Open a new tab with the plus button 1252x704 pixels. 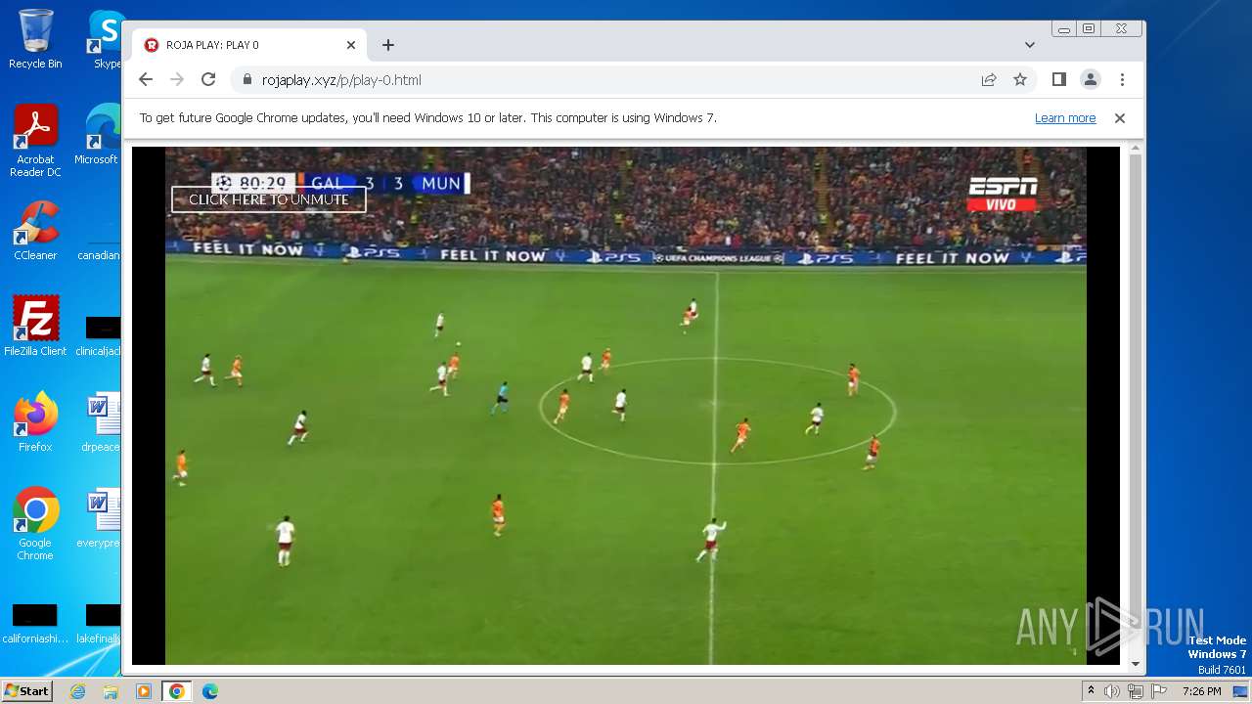[x=388, y=45]
